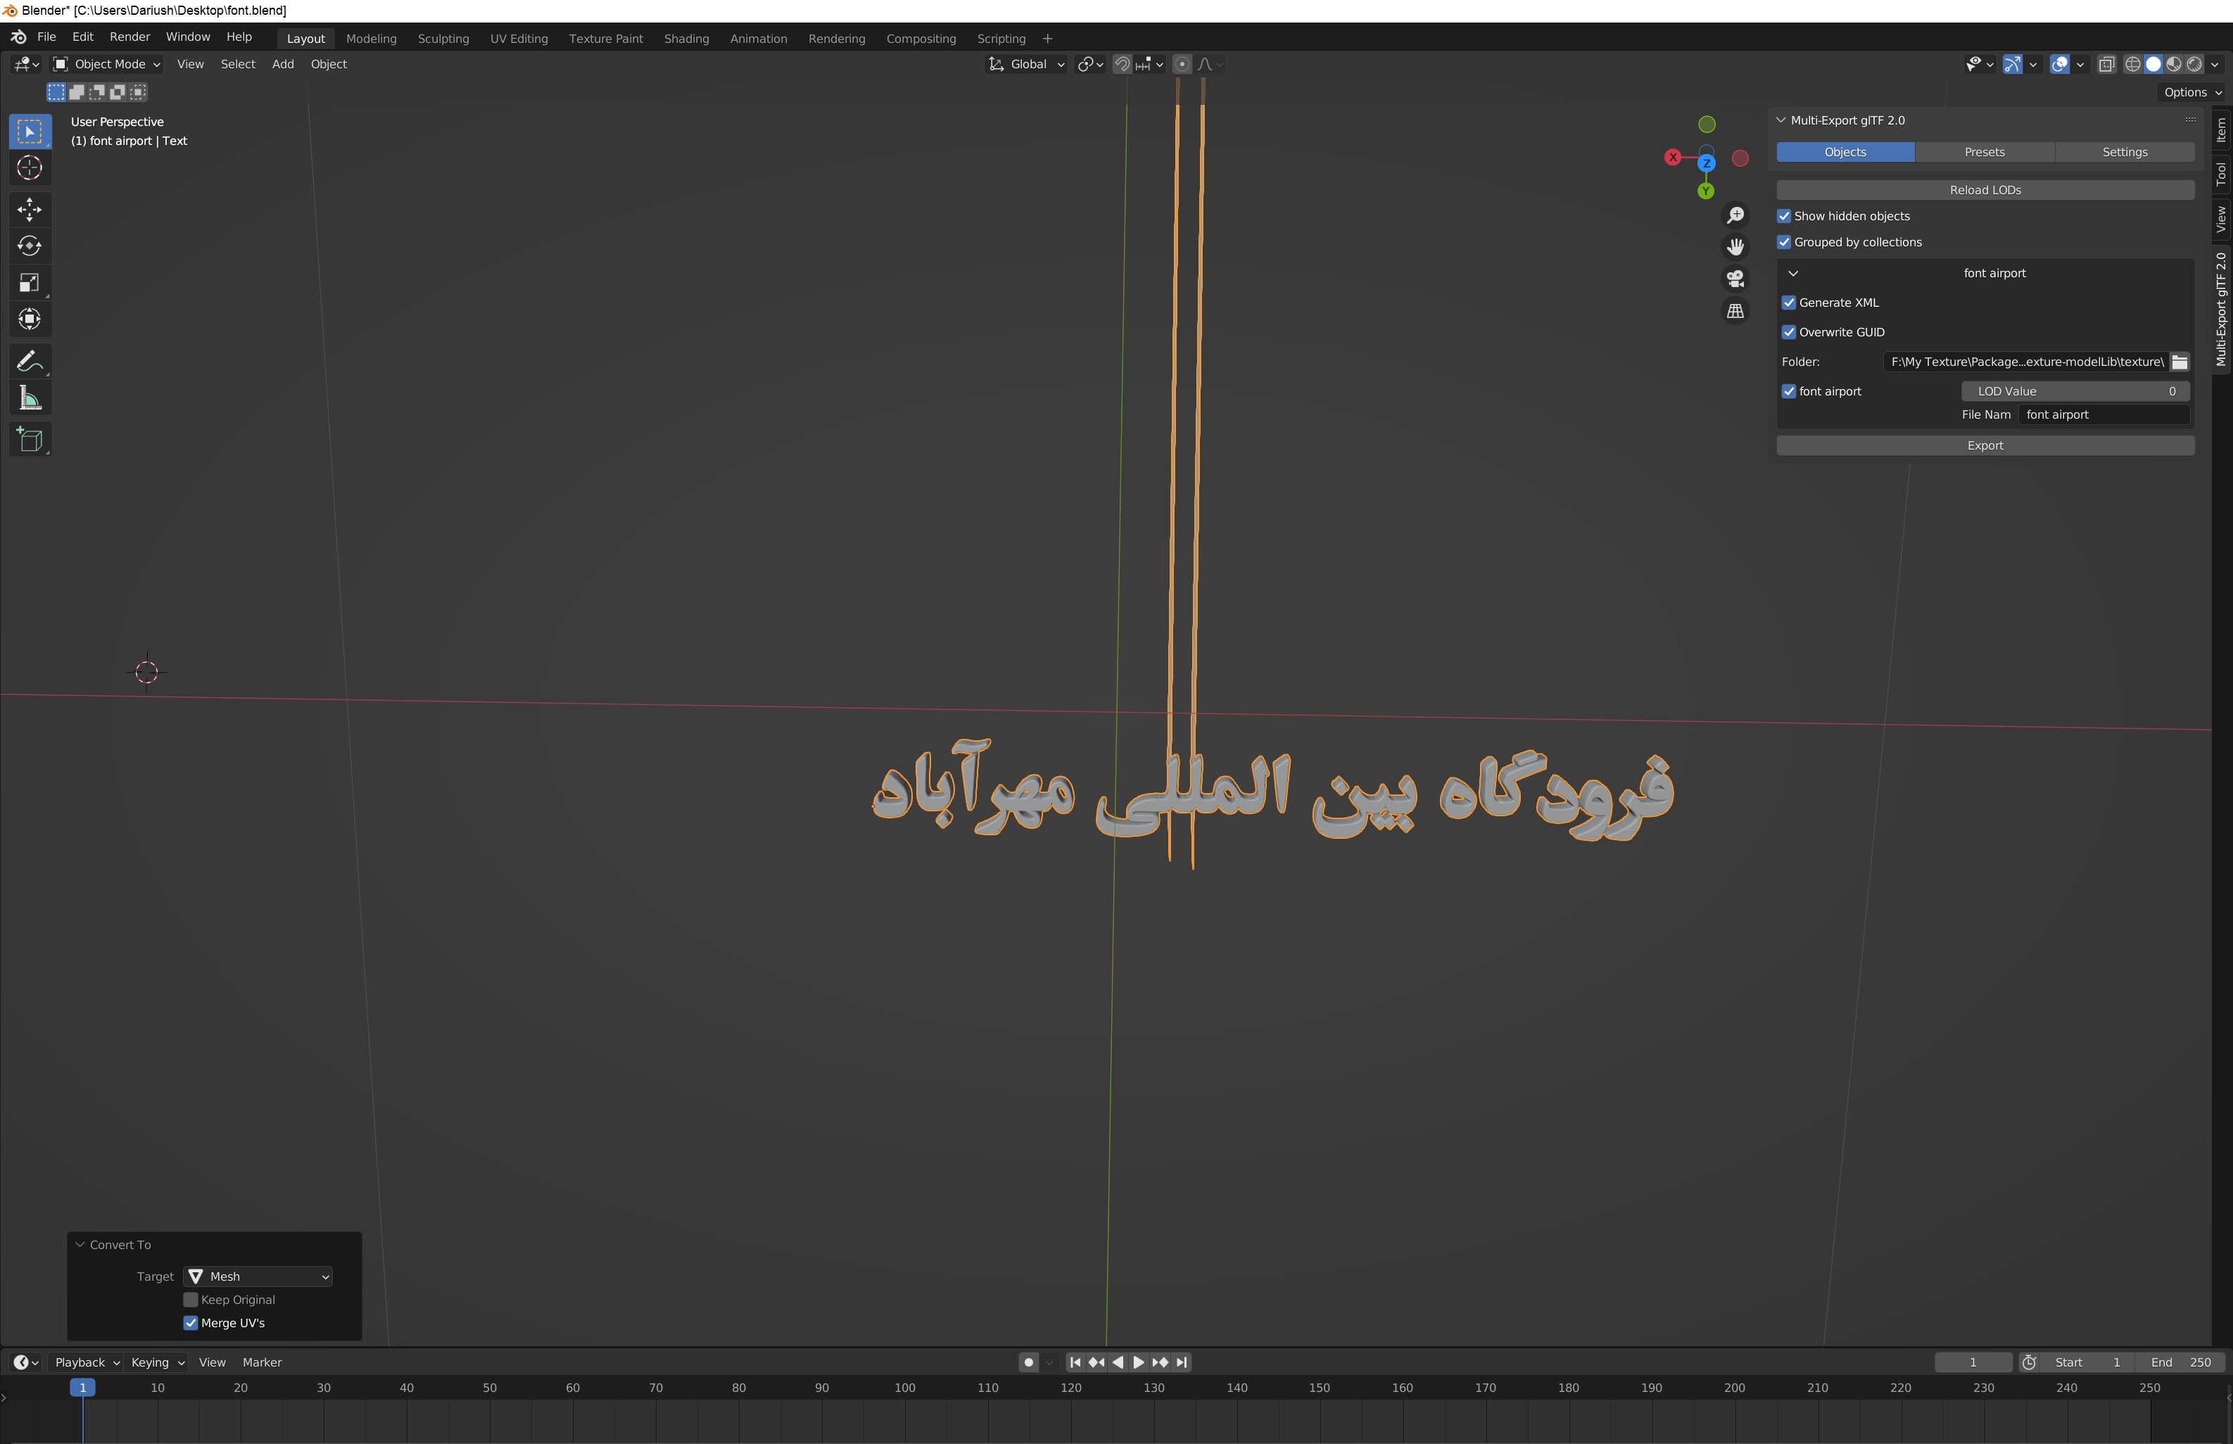Browse for export folder icon
The image size is (2233, 1444).
click(x=2180, y=362)
